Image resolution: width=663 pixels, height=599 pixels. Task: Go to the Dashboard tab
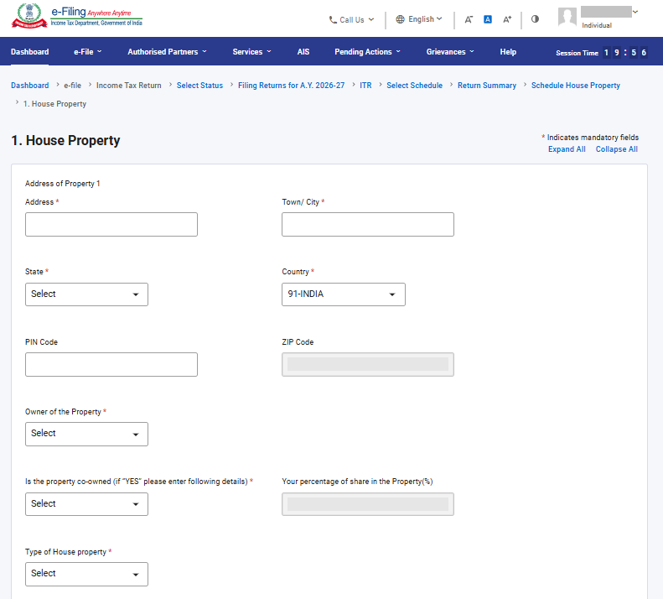point(29,52)
